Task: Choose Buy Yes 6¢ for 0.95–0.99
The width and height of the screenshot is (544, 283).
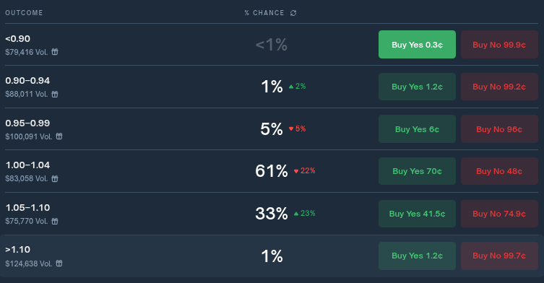Action: coord(417,129)
